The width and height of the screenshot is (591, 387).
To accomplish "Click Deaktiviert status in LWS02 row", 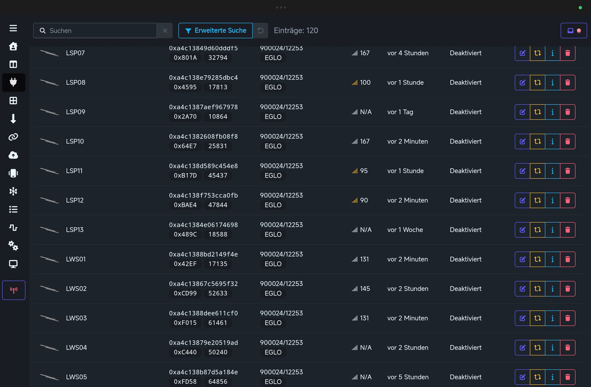I will click(x=466, y=289).
